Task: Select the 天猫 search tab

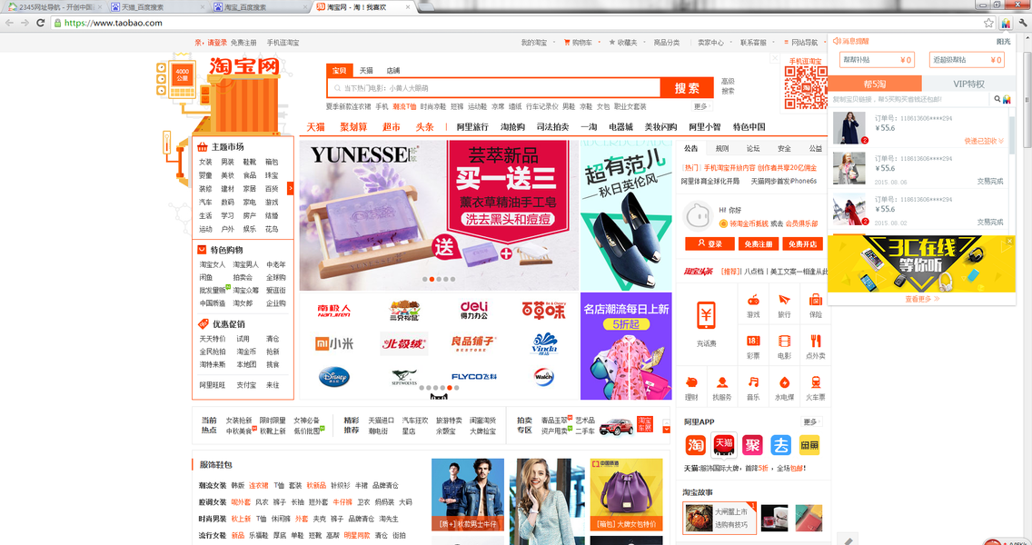Action: (x=366, y=71)
